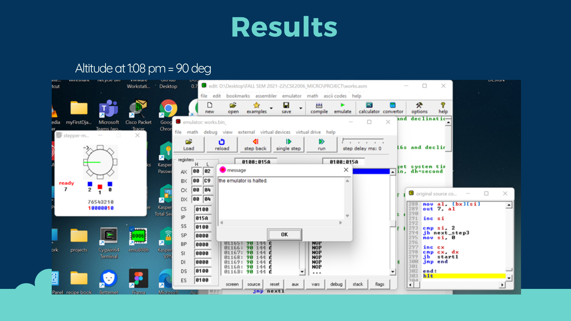Open the myFirstDja folder on desktop
This screenshot has height=321, width=571.
pos(79,112)
